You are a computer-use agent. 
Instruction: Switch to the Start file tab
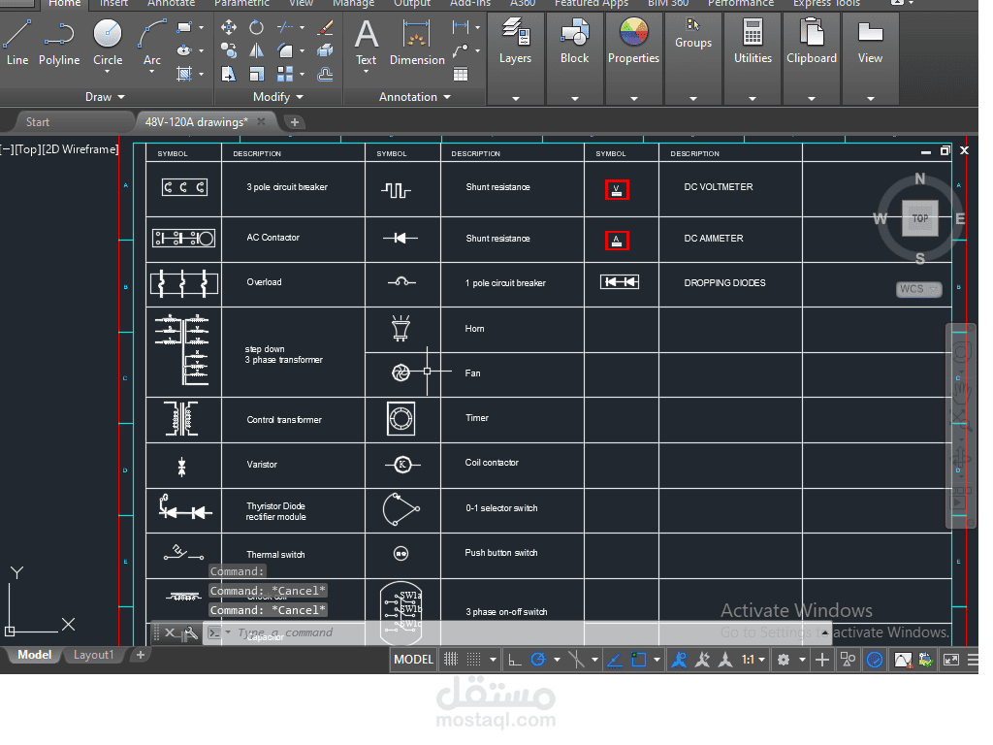[38, 121]
